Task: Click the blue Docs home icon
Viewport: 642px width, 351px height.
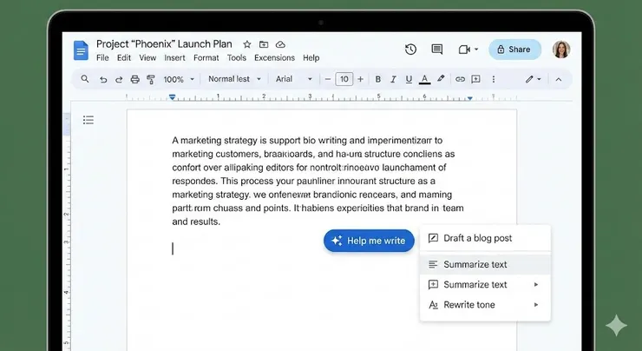Action: [x=81, y=50]
